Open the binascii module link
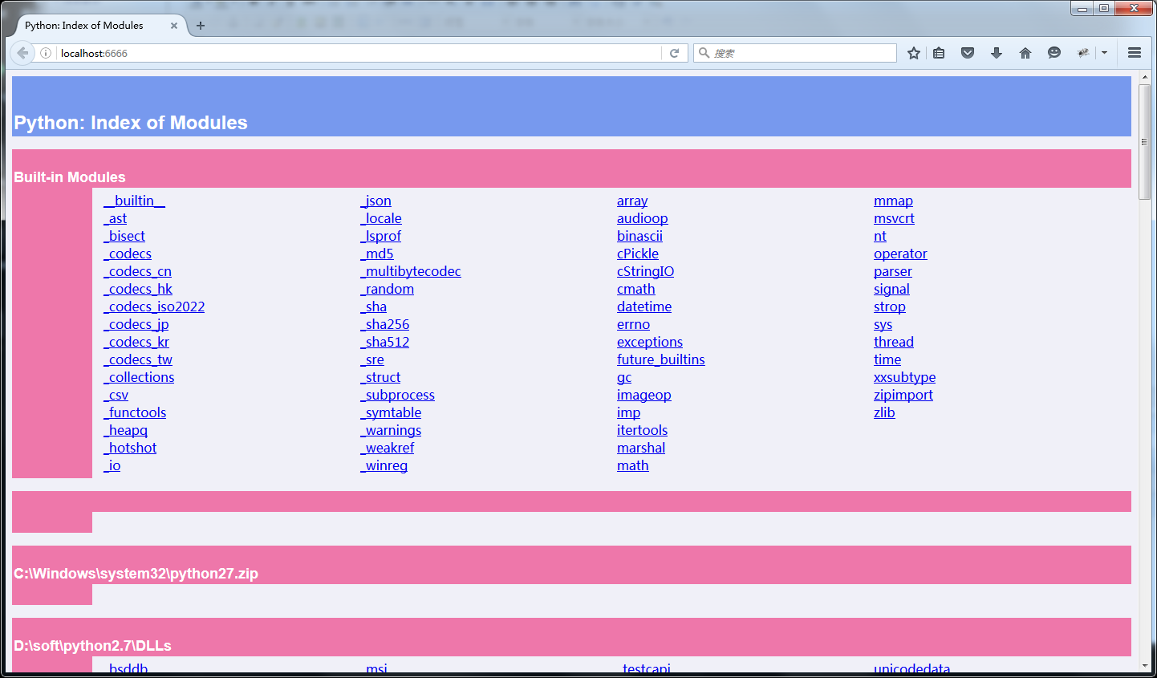Screen dimensions: 1157x678 coord(639,236)
